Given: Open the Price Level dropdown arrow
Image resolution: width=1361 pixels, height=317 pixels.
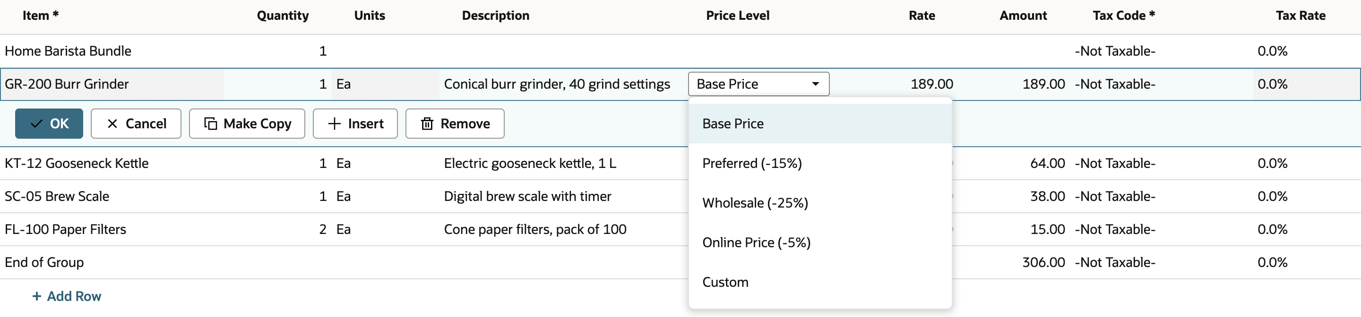Looking at the screenshot, I should 815,84.
